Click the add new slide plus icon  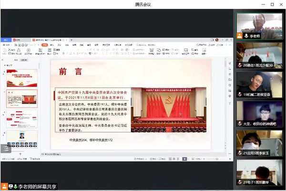pos(20,154)
